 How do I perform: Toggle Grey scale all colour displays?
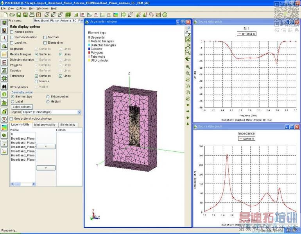11,119
